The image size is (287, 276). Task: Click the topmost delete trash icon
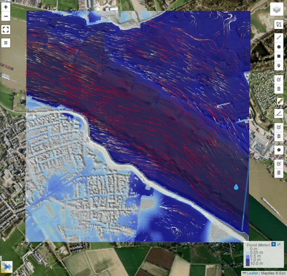pos(278,89)
